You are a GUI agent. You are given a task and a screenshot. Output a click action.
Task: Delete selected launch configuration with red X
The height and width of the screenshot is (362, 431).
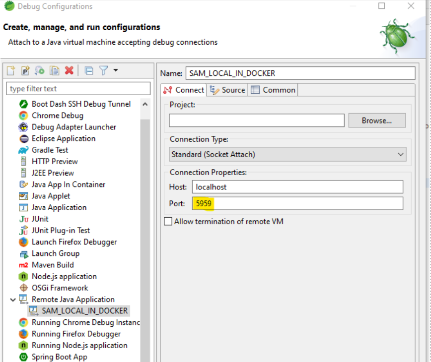pos(70,70)
